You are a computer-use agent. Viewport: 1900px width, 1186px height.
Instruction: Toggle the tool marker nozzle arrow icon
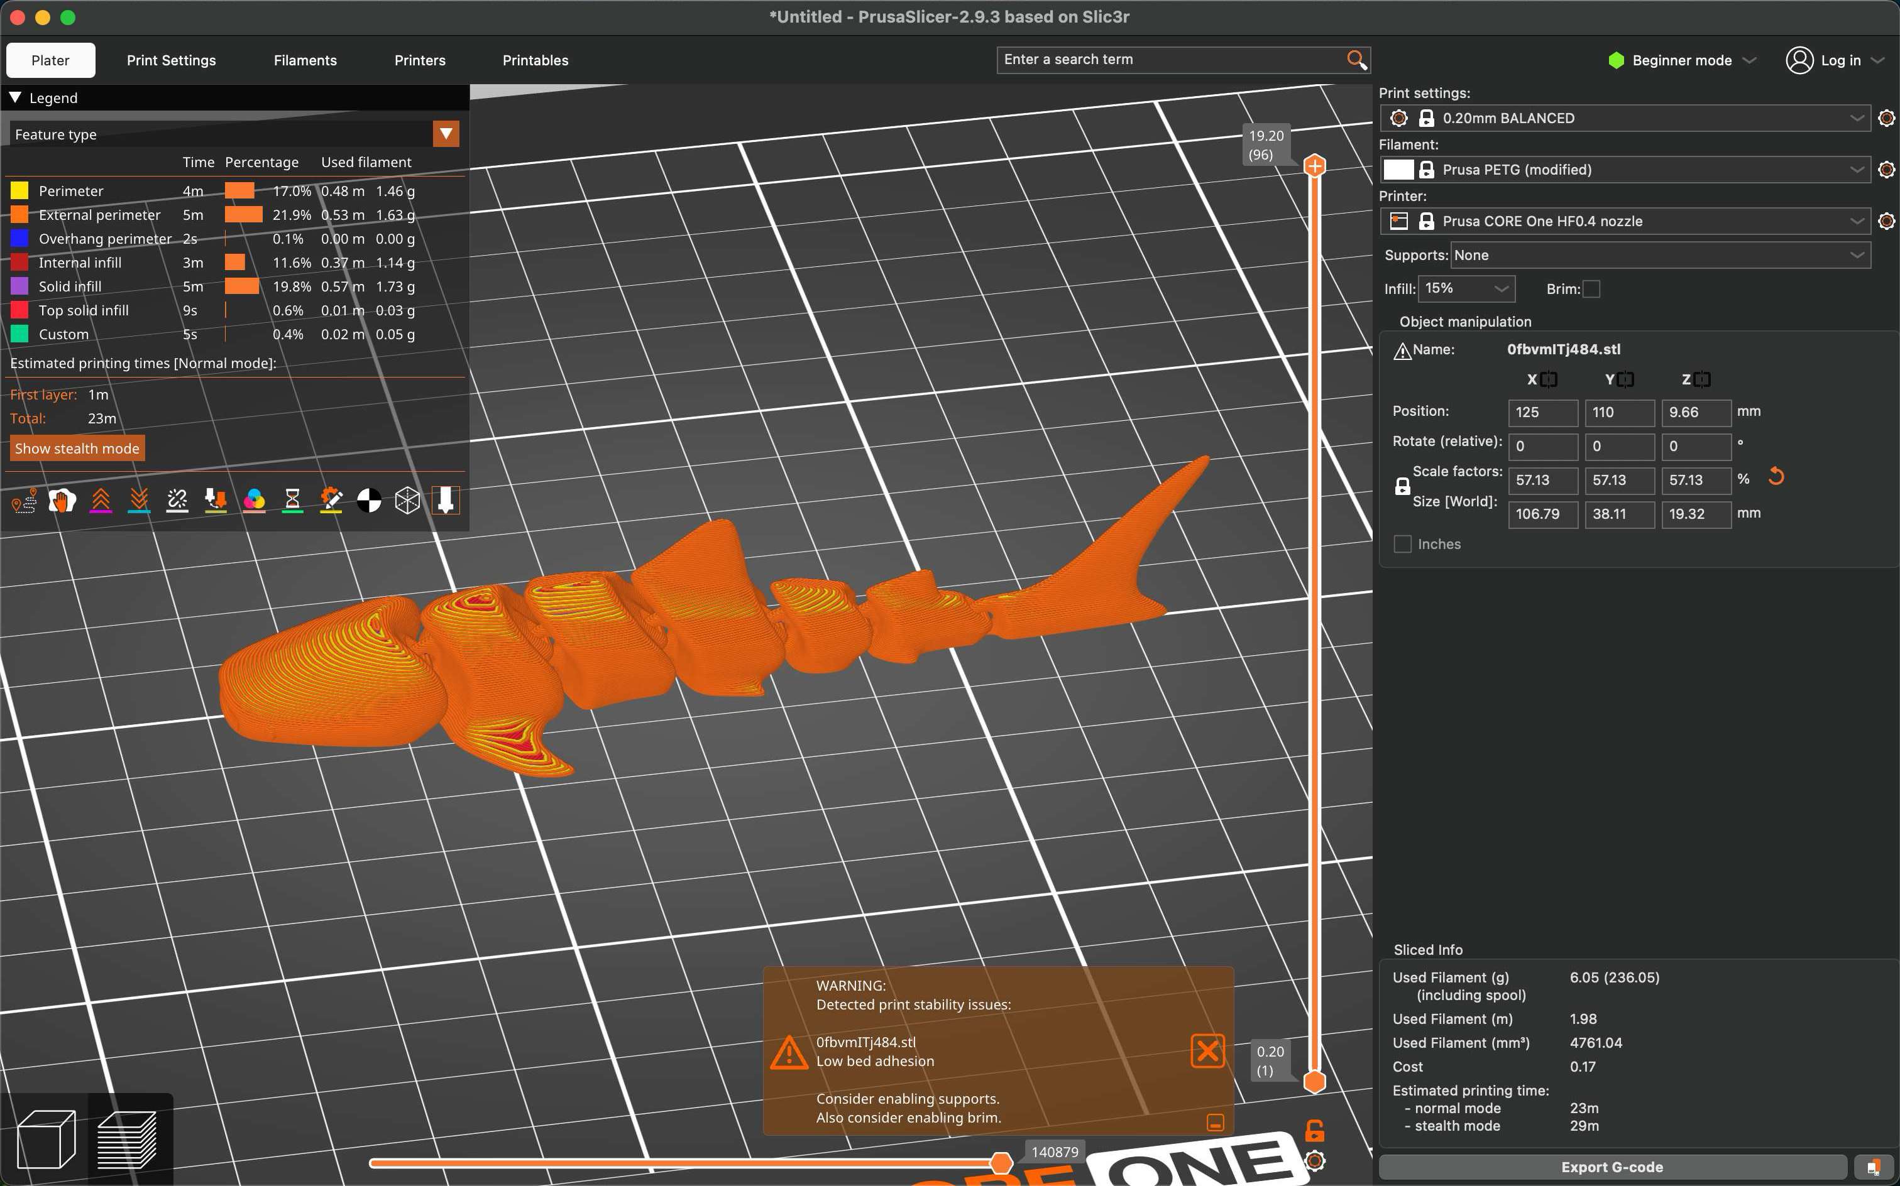[x=446, y=501]
